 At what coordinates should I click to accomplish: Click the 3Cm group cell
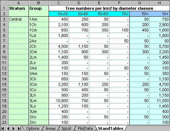click(x=39, y=84)
